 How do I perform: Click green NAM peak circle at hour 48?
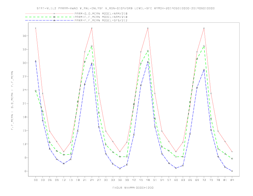(148, 51)
